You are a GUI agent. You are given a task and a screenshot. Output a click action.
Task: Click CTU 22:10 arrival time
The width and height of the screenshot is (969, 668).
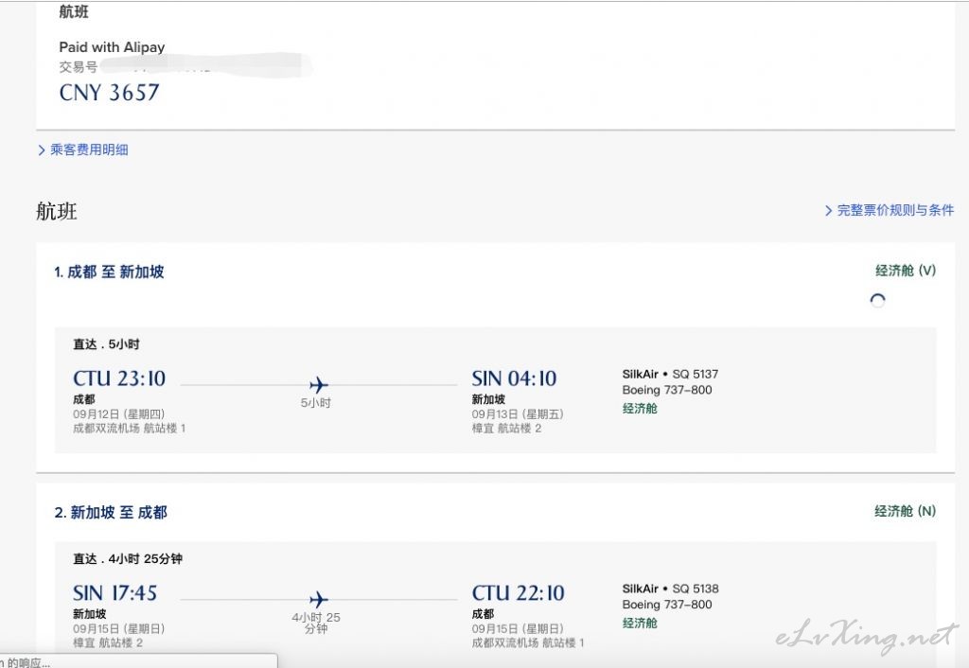click(518, 593)
